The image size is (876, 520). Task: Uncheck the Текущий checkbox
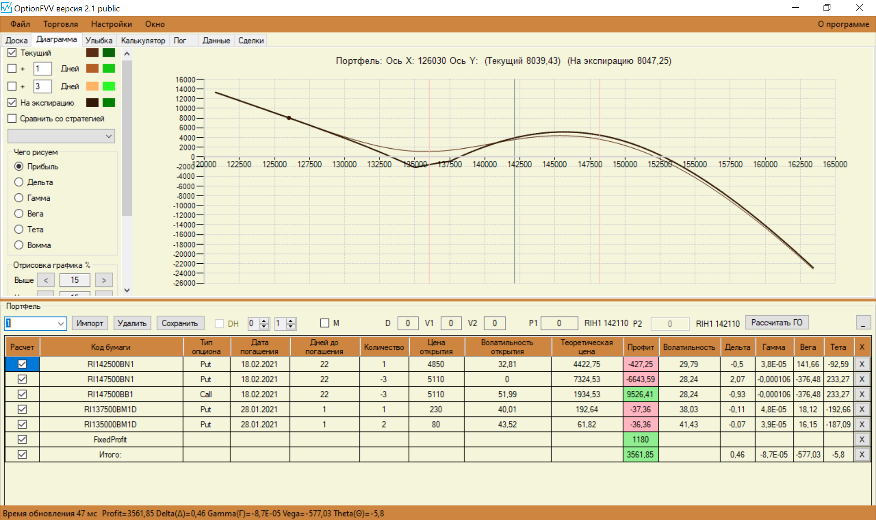tap(12, 53)
